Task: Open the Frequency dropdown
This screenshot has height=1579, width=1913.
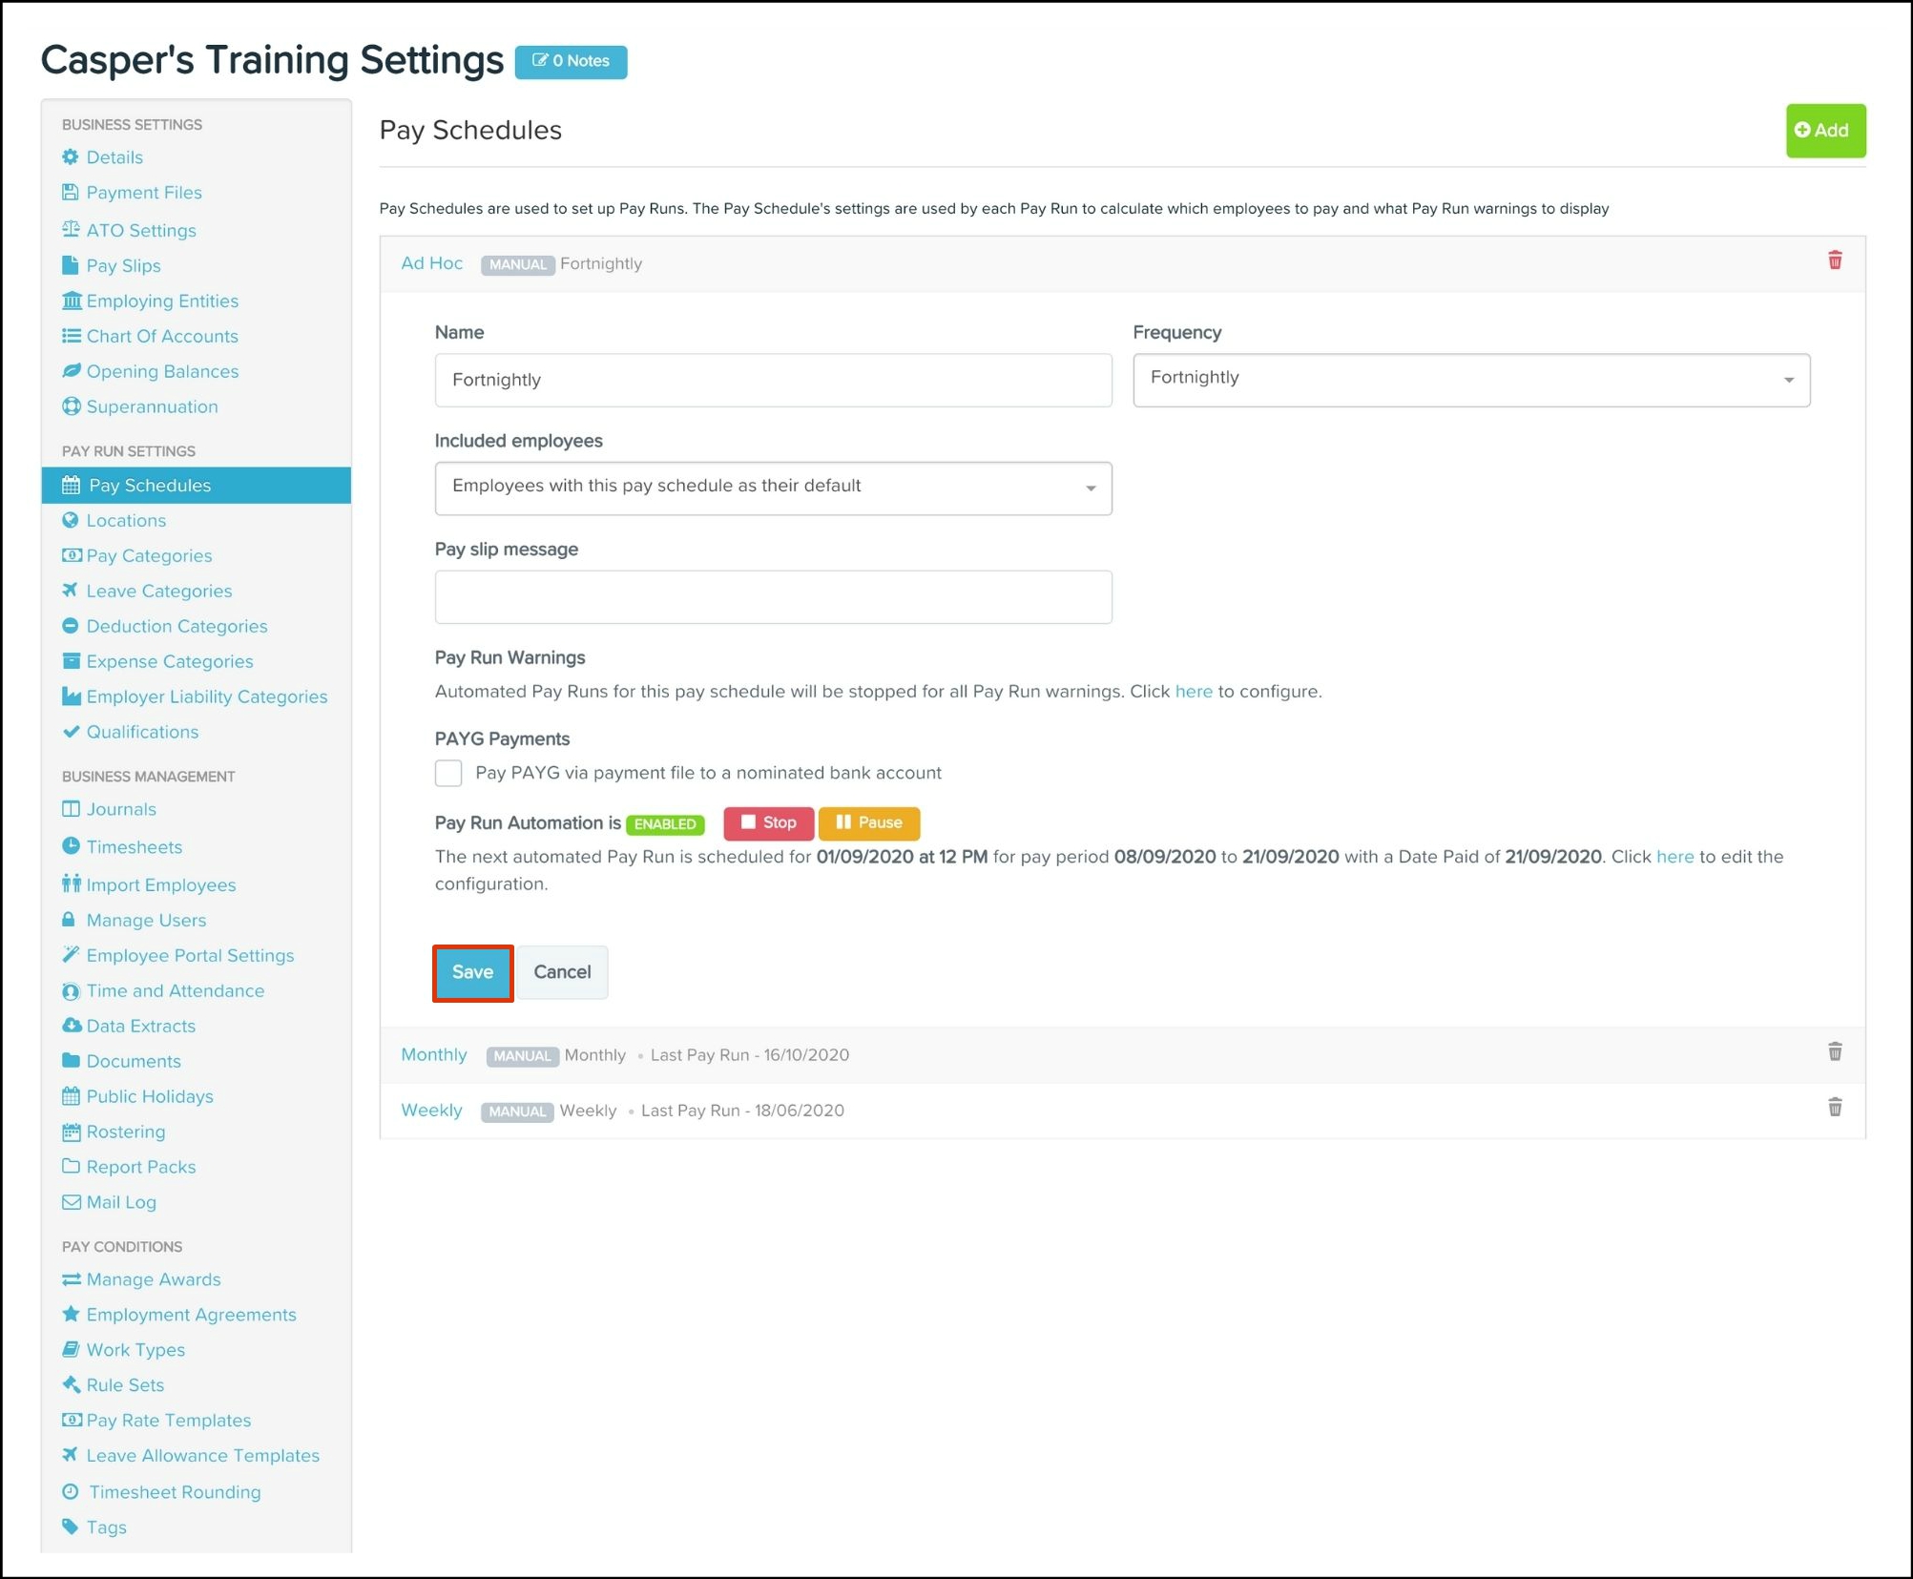Action: click(x=1470, y=380)
